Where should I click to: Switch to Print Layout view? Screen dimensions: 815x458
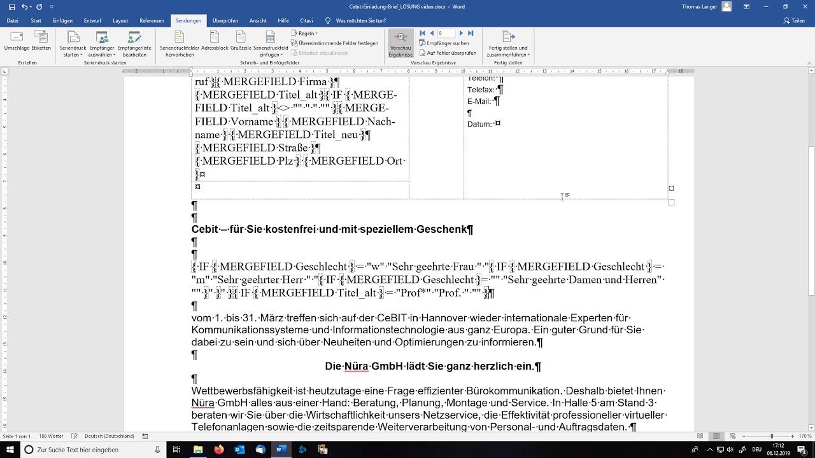(x=716, y=436)
